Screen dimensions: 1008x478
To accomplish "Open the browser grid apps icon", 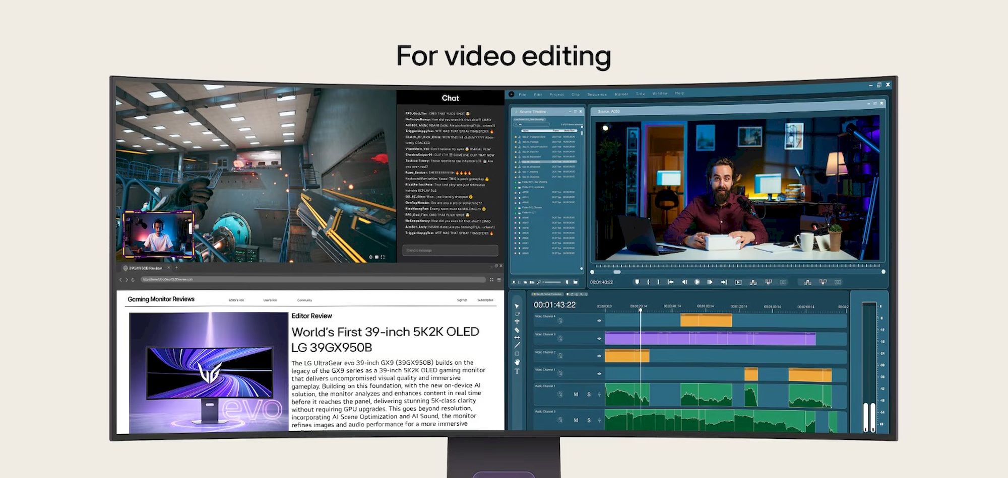I will click(491, 280).
